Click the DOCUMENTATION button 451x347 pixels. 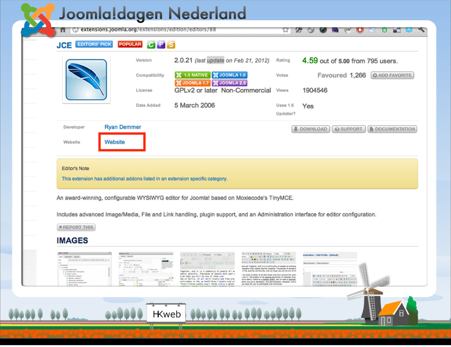coord(392,129)
